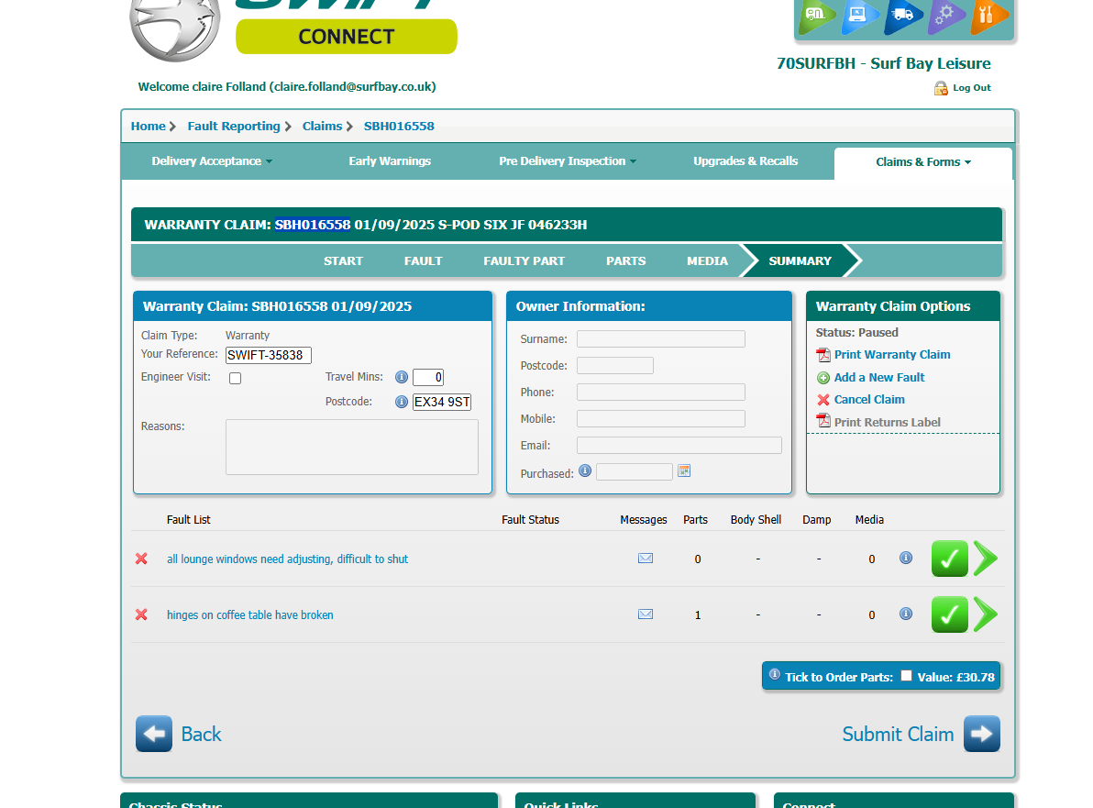Click green arrow on lounge windows fault row
The height and width of the screenshot is (808, 1093).
[986, 559]
